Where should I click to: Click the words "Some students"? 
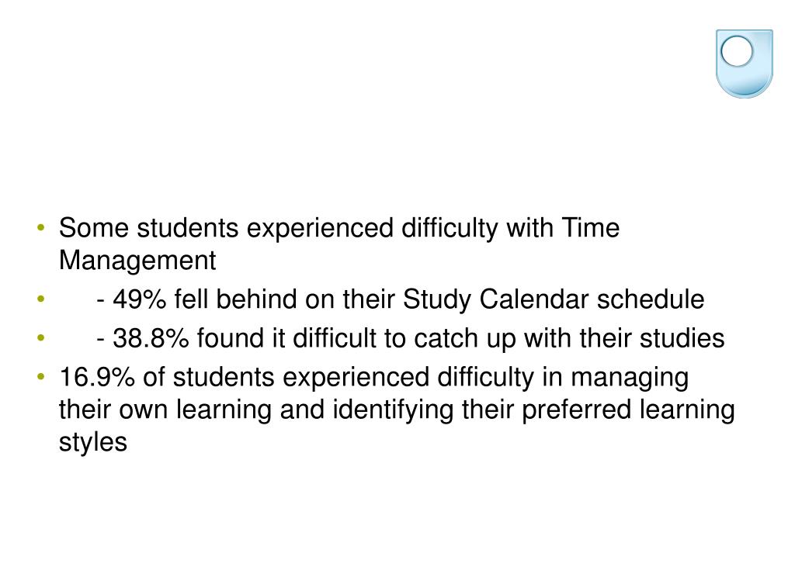coord(148,227)
